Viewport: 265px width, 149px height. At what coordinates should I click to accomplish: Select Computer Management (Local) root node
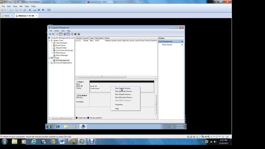(62, 38)
